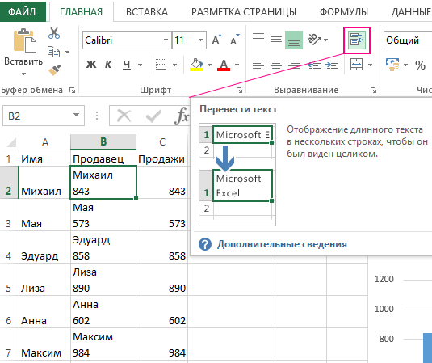Click the Accounting number format icon

(392, 65)
